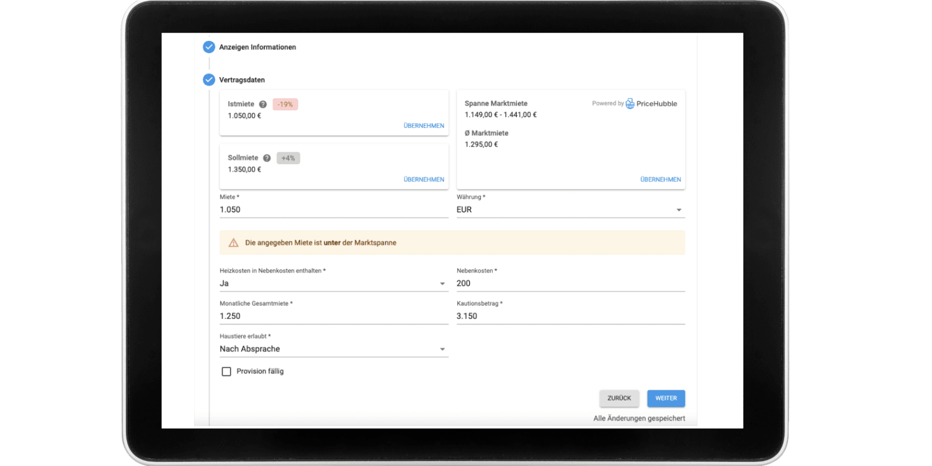
Task: Click the 'Spanne Marktmiete' heading
Action: pyautogui.click(x=496, y=104)
